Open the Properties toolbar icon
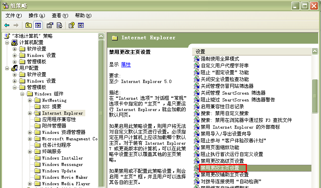The width and height of the screenshot is (321, 188). pos(50,25)
